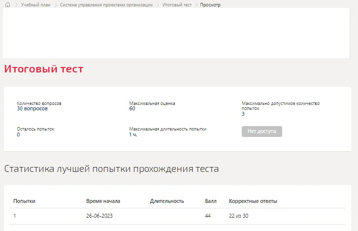Click the score value 44

tap(208, 216)
